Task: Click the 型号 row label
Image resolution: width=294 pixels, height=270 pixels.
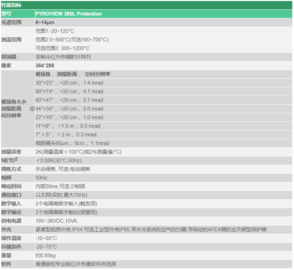Action: (6, 14)
